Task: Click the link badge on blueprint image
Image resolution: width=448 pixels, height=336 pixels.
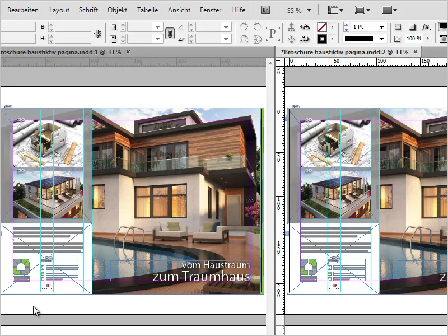Action: pos(21,119)
